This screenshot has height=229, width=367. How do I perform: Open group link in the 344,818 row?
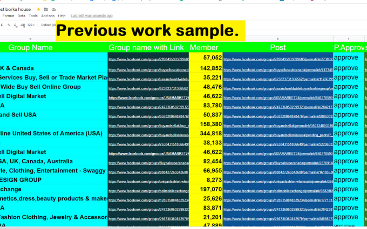point(148,135)
